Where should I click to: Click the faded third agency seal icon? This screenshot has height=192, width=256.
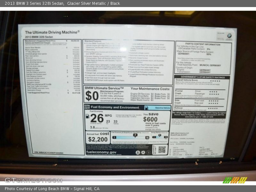point(148,153)
